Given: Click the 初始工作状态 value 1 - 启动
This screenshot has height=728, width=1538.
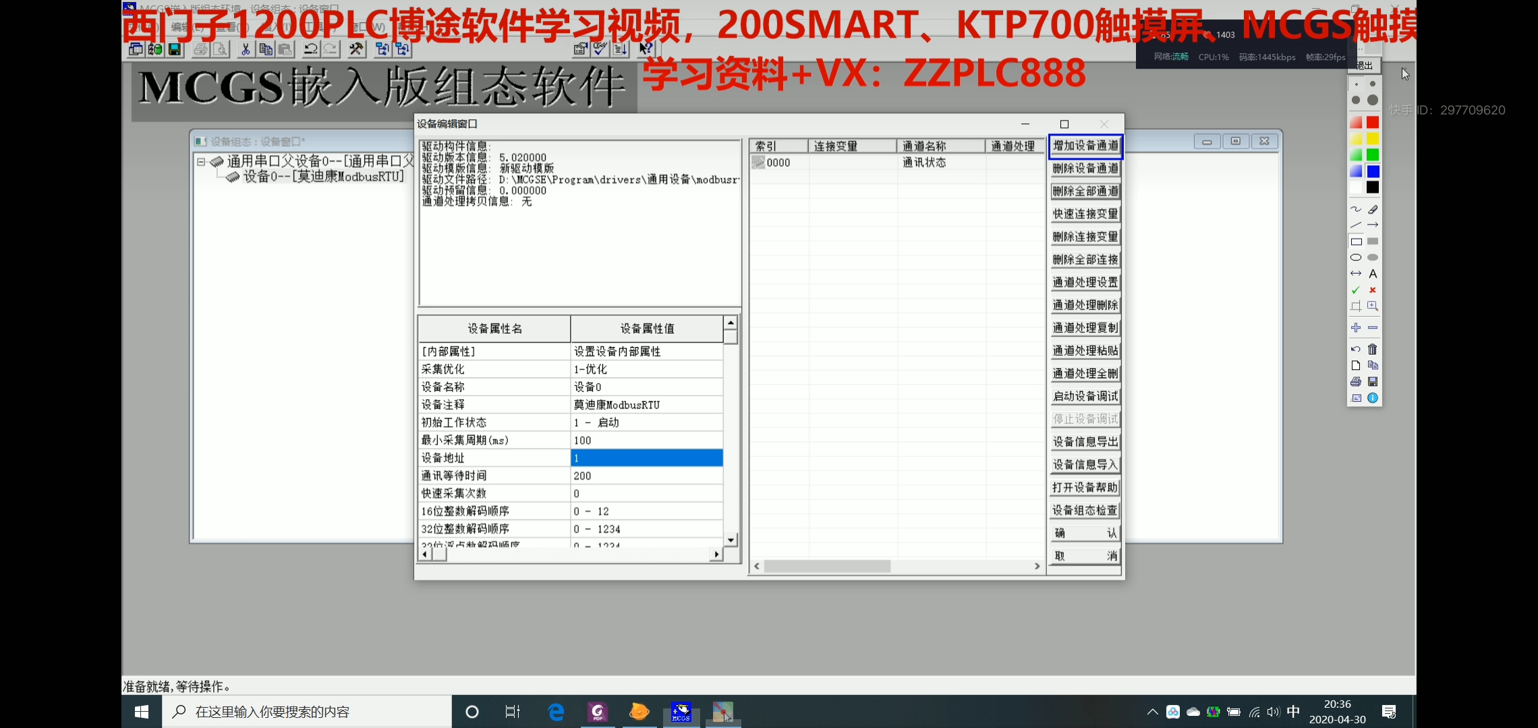Looking at the screenshot, I should (647, 423).
